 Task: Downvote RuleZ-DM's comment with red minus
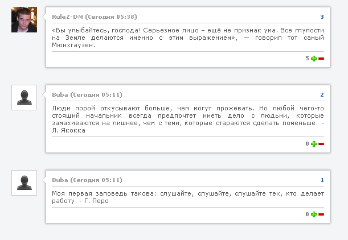pyautogui.click(x=321, y=59)
